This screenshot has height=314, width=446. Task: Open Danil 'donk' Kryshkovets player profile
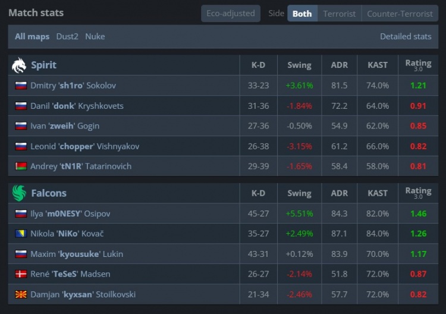(x=77, y=106)
